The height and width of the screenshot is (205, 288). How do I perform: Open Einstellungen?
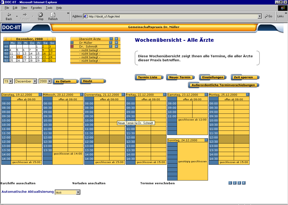(213, 77)
